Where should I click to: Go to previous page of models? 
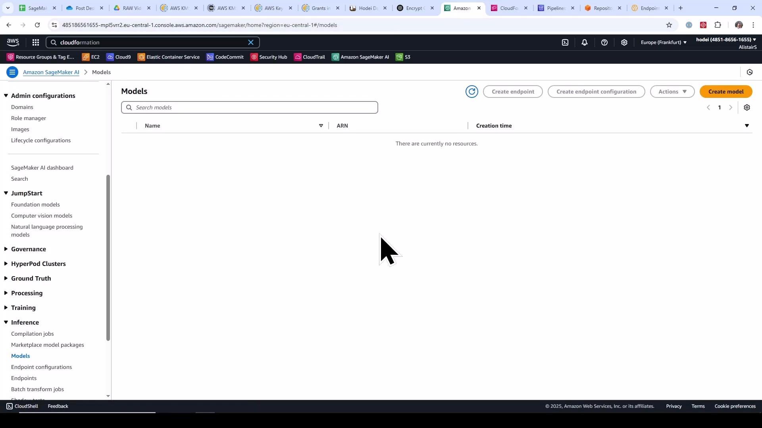pos(708,107)
